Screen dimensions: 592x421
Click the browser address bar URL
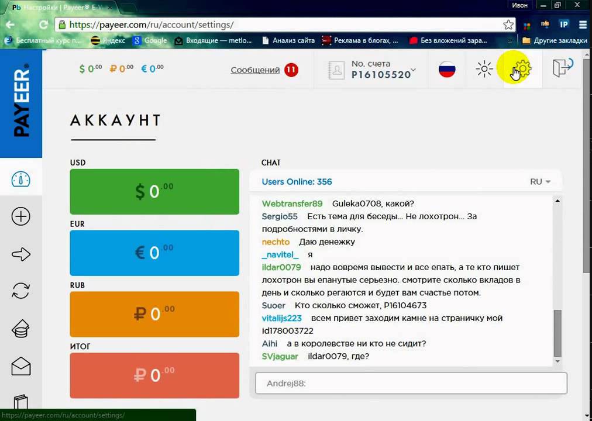pos(152,25)
